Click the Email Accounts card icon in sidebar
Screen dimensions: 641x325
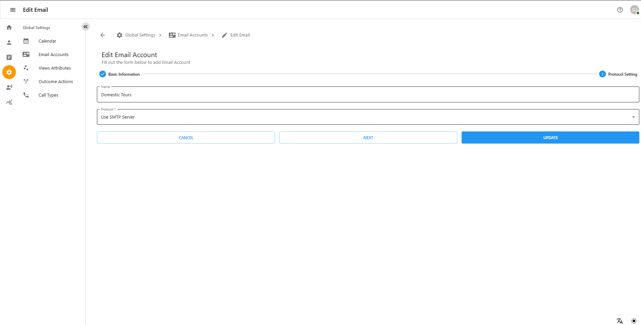(x=26, y=54)
